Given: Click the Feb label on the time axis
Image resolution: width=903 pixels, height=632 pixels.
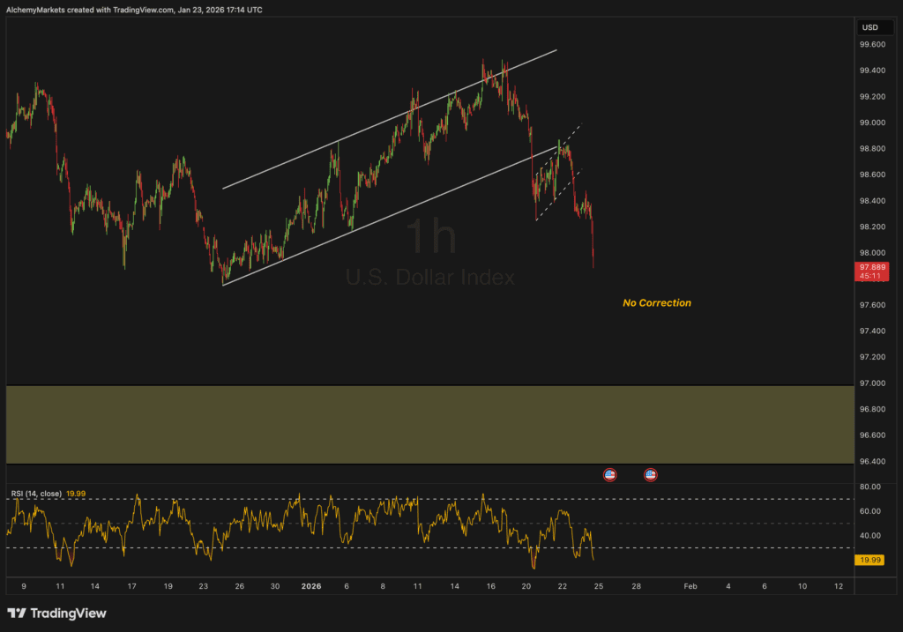Looking at the screenshot, I should 690,586.
